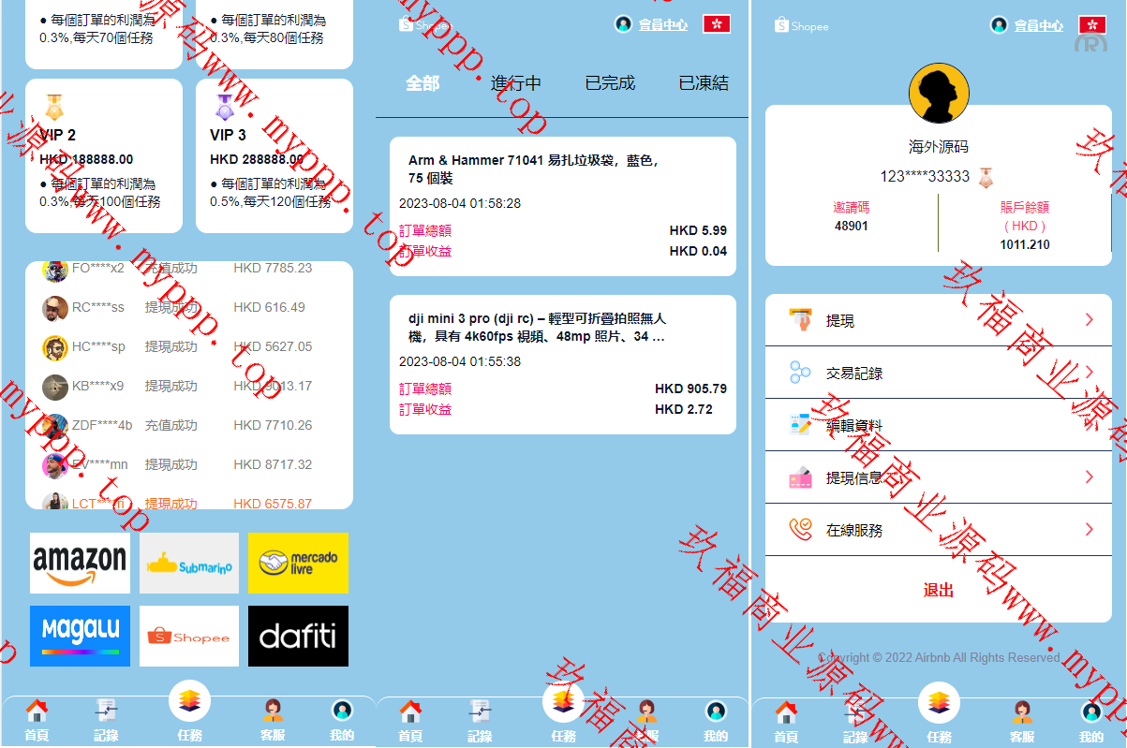Open 在線服務 row arrow

click(x=1089, y=530)
